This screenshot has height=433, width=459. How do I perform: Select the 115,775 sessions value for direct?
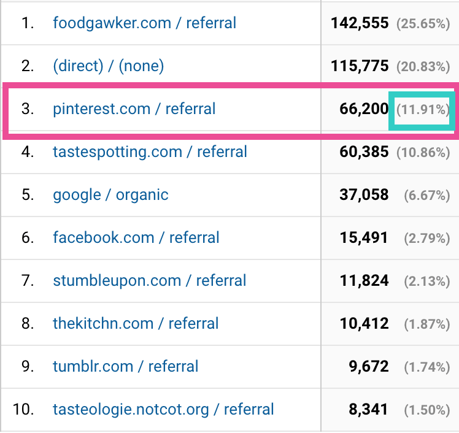click(360, 66)
